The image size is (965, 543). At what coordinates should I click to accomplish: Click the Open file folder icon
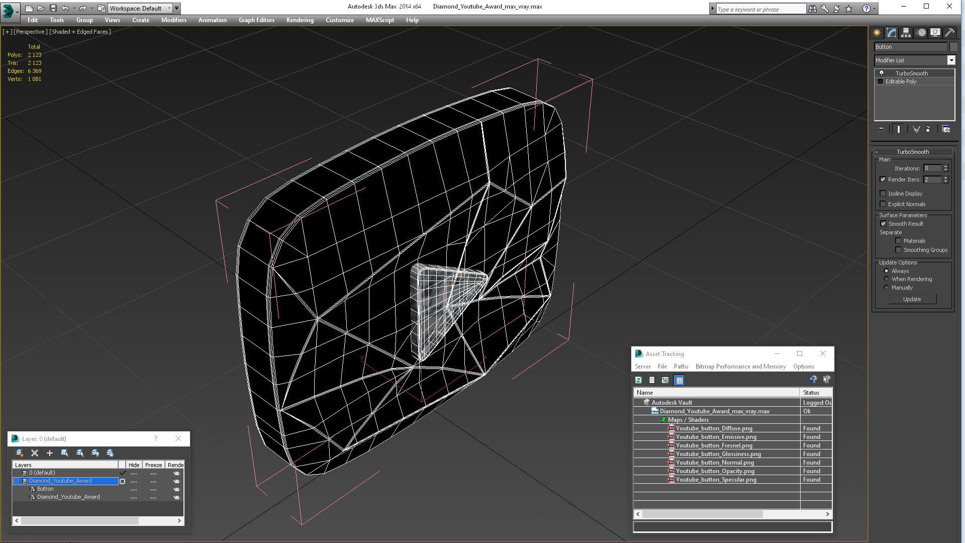pyautogui.click(x=41, y=8)
